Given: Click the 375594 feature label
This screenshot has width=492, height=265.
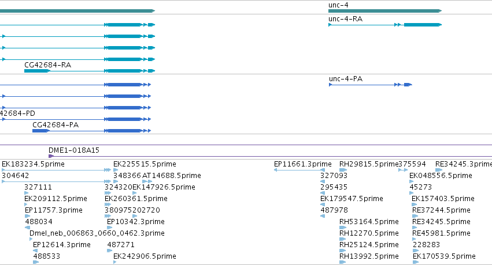Looking at the screenshot, I should [x=412, y=164].
